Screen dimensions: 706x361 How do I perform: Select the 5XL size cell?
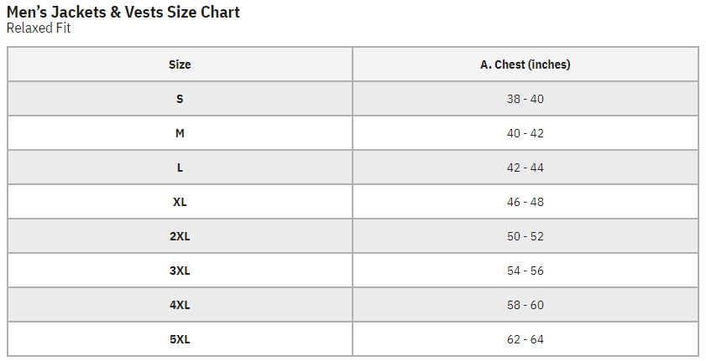coord(180,339)
